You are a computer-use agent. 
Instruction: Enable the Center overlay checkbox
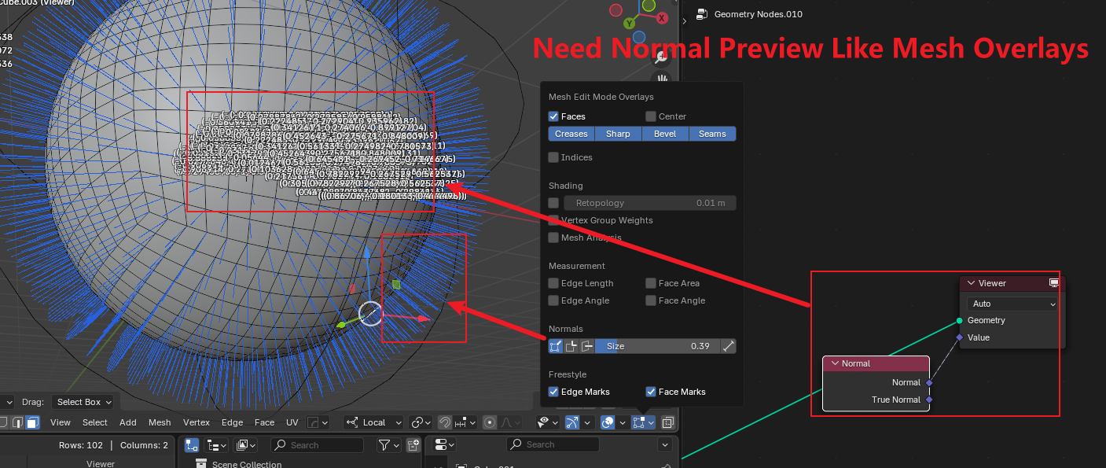point(651,116)
